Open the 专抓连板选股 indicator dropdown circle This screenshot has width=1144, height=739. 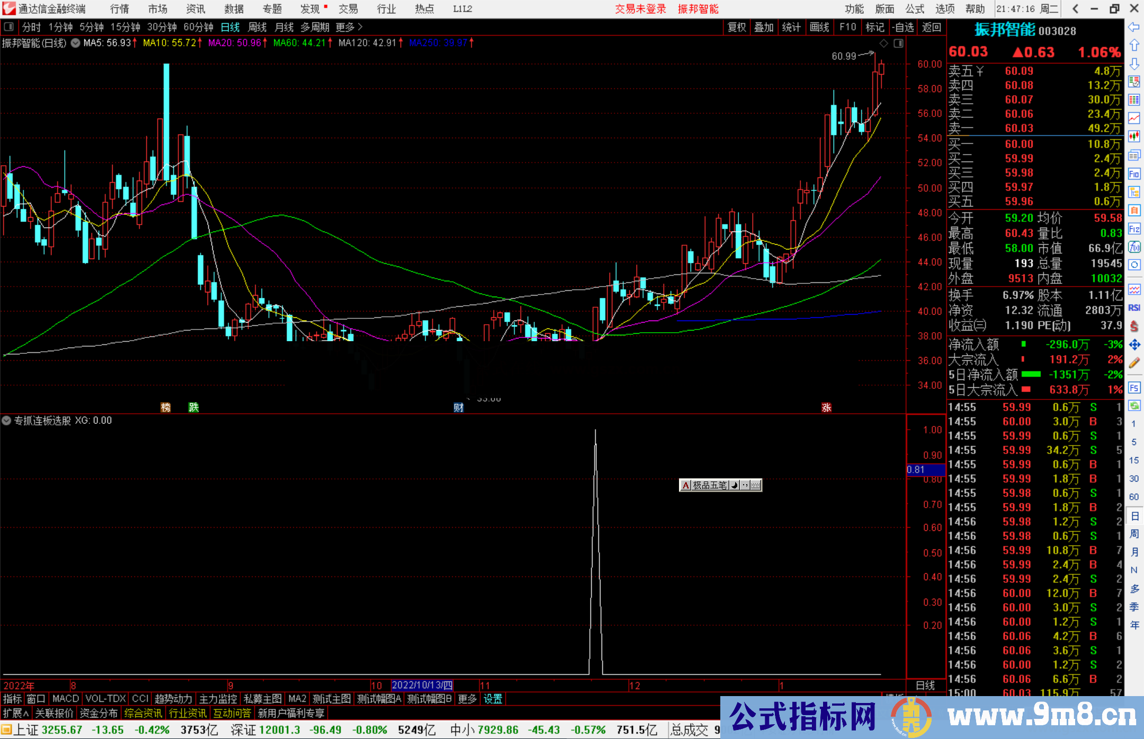pos(6,421)
